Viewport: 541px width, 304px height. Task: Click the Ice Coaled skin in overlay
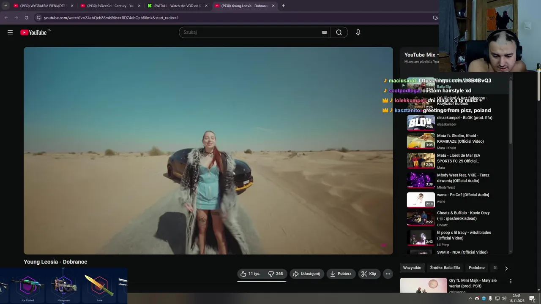tap(28, 288)
